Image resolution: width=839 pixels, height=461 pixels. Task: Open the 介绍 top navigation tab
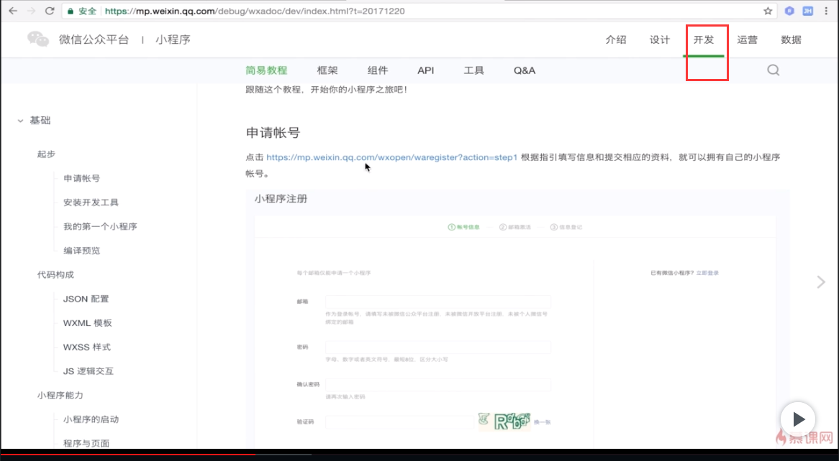616,39
